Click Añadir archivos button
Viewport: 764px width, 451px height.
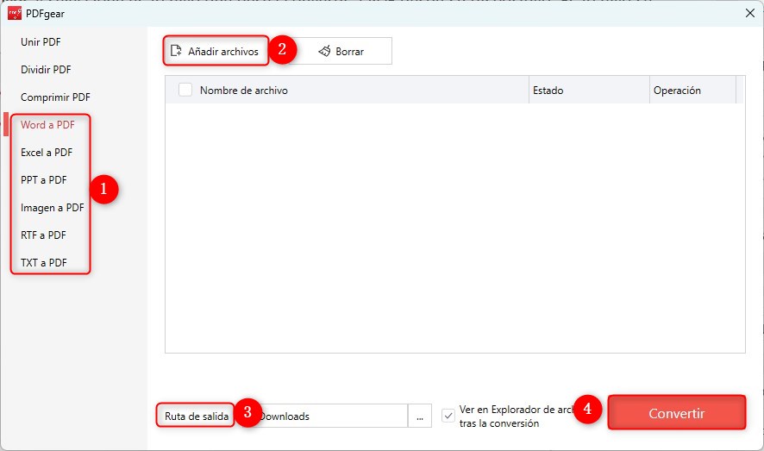point(216,51)
